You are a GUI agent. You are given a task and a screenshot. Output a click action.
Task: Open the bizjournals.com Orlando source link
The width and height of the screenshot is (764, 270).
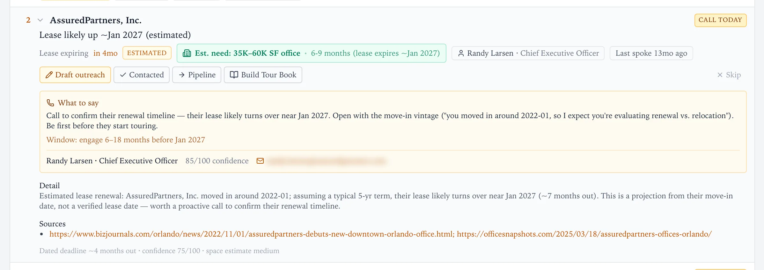[x=252, y=234]
